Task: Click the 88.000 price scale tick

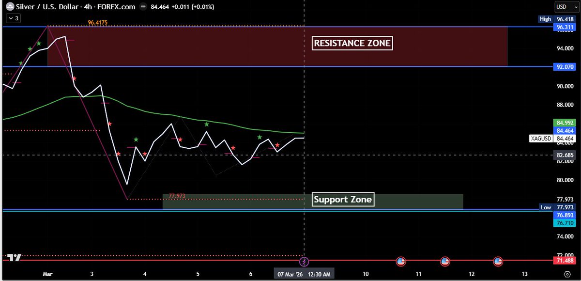Action: [566, 104]
